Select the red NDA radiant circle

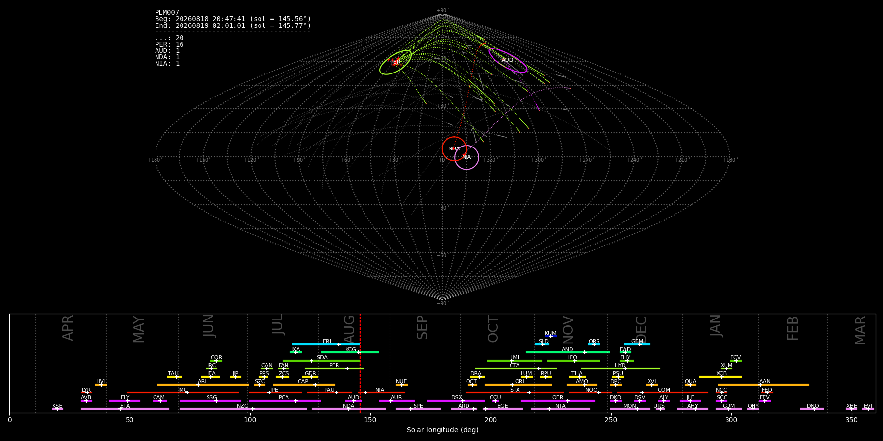454,148
